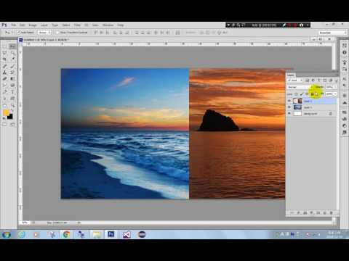The height and width of the screenshot is (261, 349).
Task: Hide the middle layer with blue thumbnail
Action: 289,107
